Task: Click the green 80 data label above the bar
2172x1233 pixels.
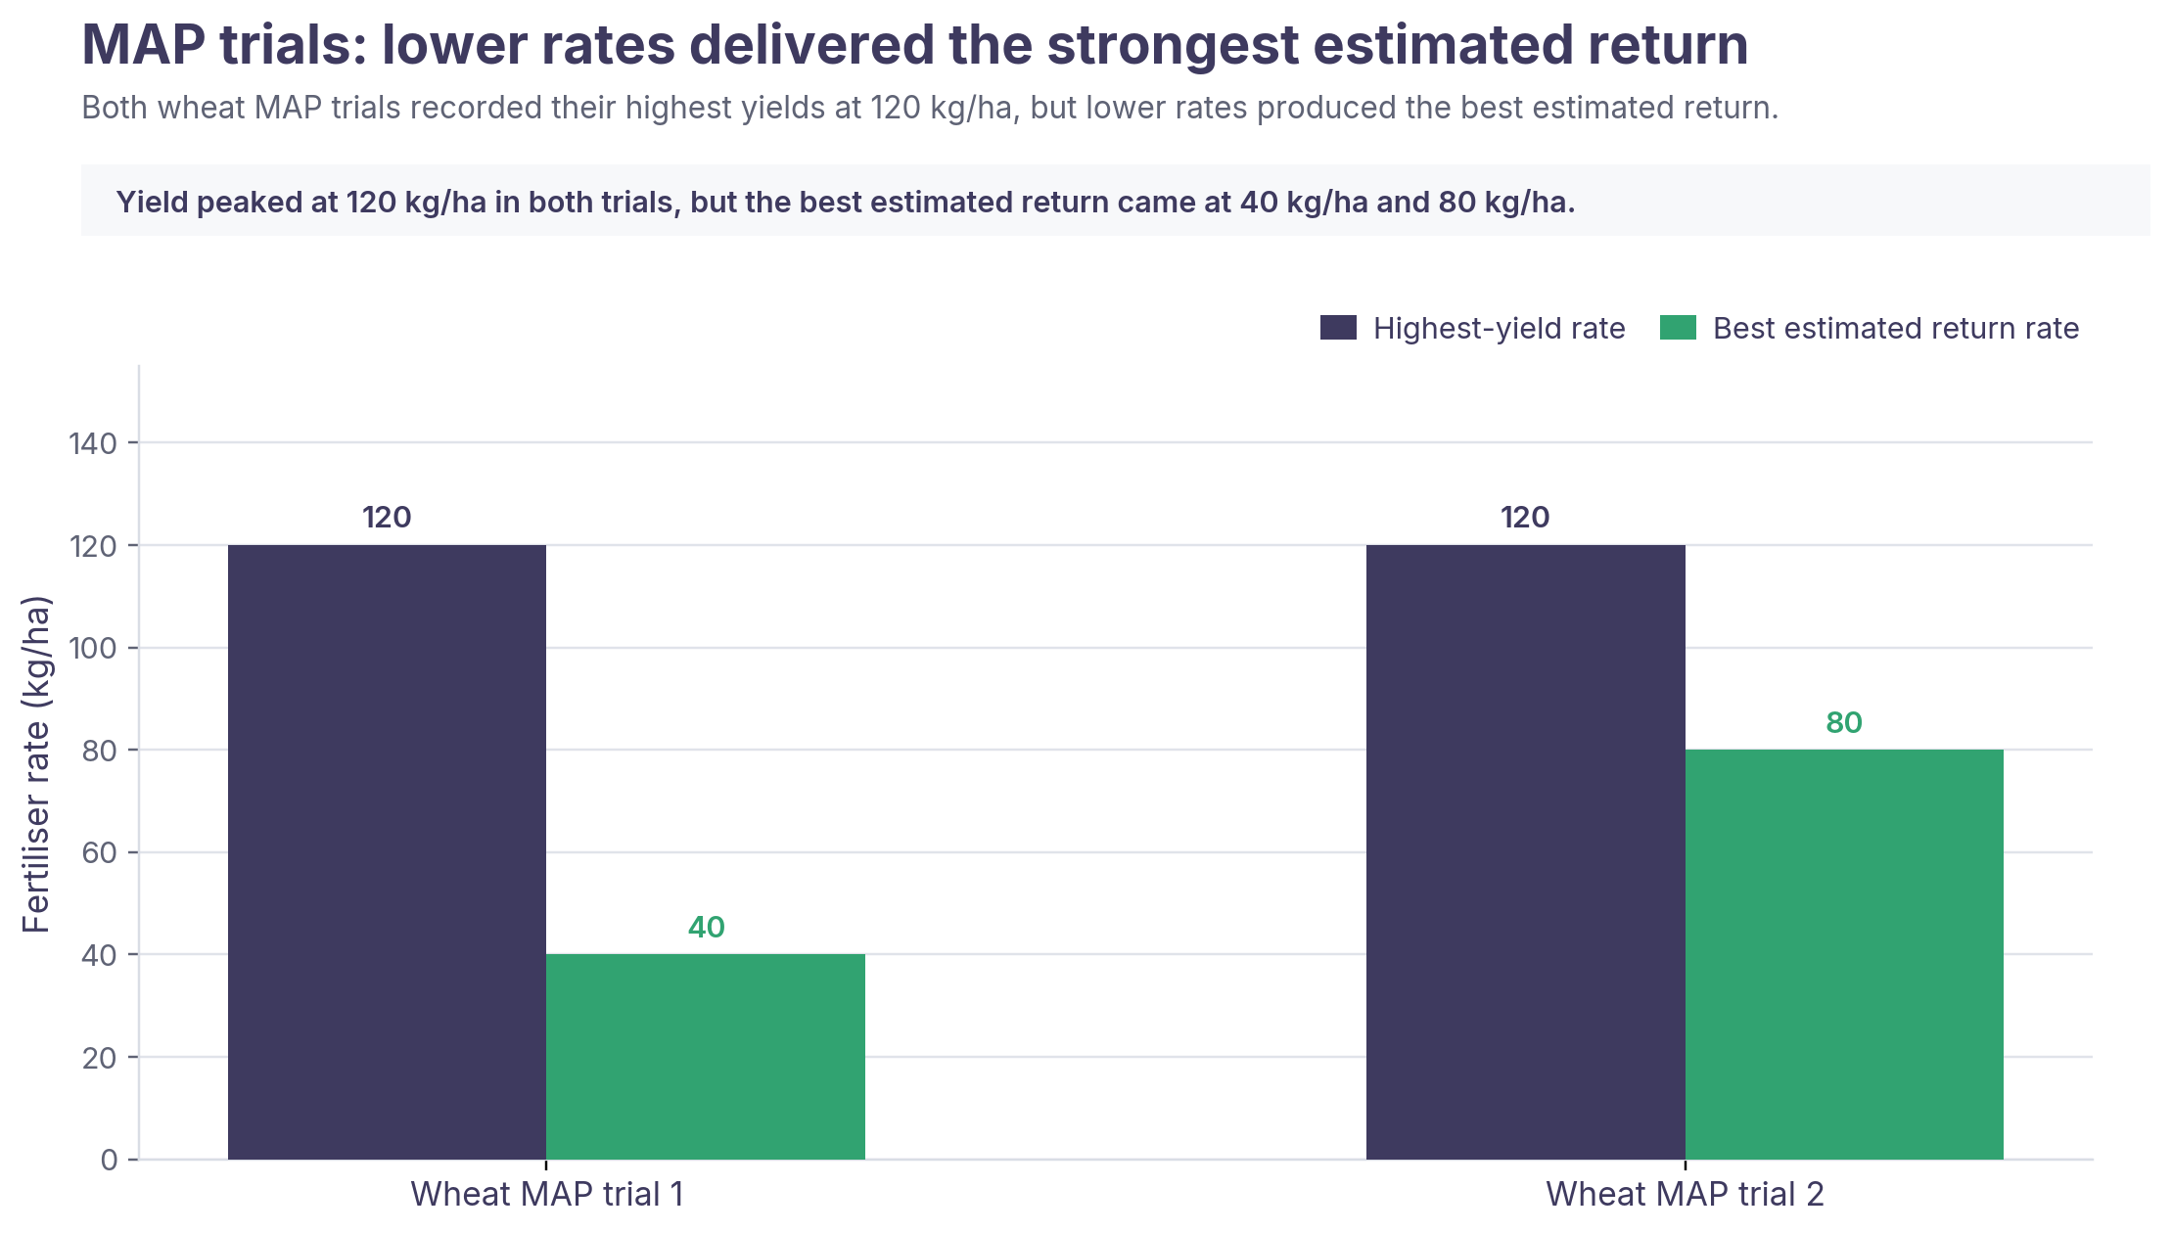Action: coord(1844,723)
